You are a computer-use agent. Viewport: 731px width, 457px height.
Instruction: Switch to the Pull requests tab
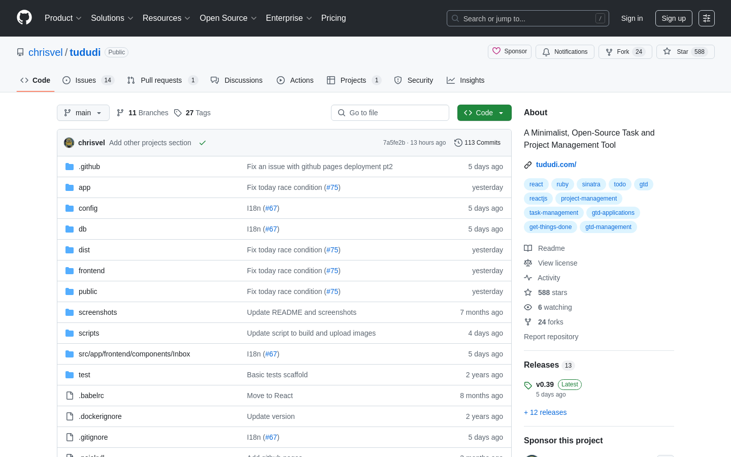pos(162,80)
